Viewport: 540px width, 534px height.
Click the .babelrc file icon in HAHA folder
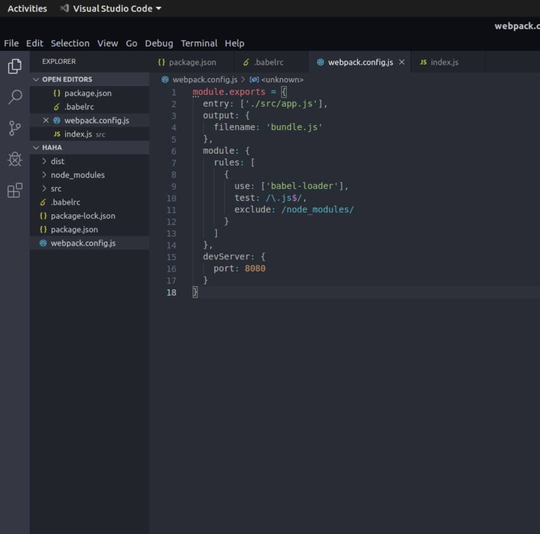pyautogui.click(x=43, y=202)
